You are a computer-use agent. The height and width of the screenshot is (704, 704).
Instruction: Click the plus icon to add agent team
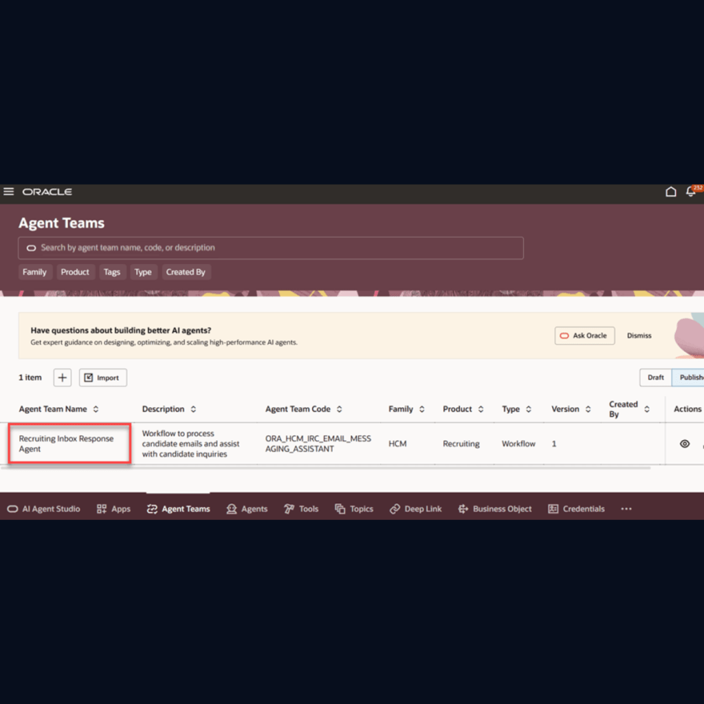[63, 377]
